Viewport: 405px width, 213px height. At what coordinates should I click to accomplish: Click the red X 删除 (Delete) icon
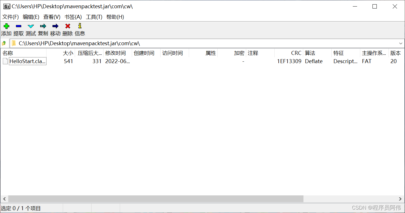(x=68, y=26)
